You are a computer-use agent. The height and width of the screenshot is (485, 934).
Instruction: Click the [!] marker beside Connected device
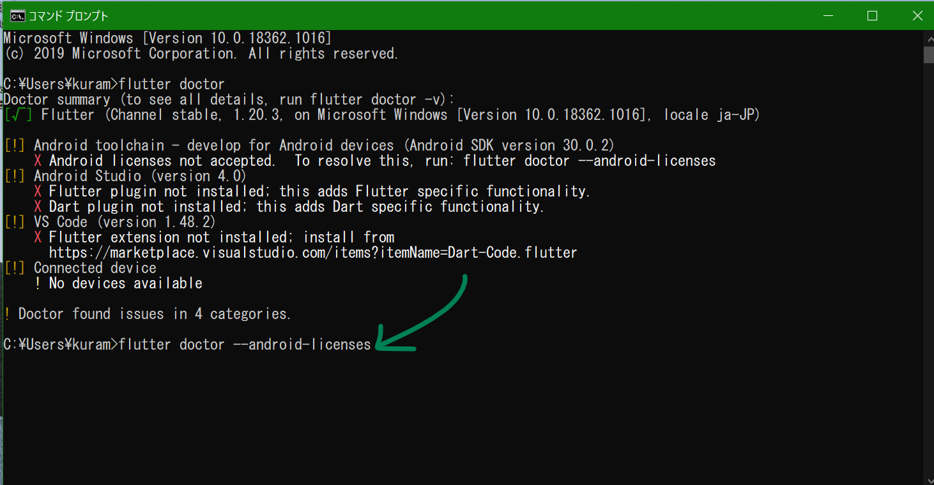coord(14,267)
